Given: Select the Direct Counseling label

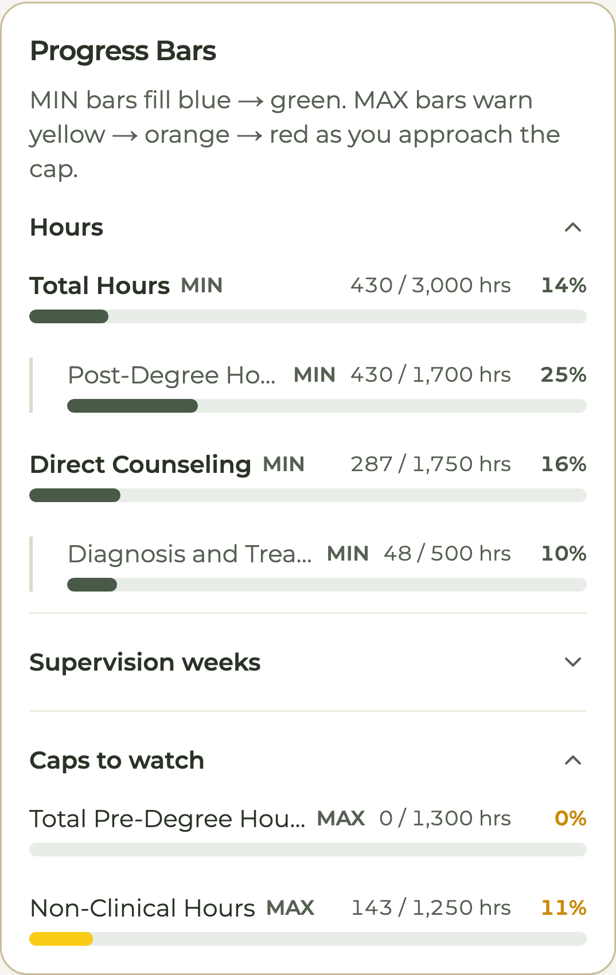Looking at the screenshot, I should 141,464.
